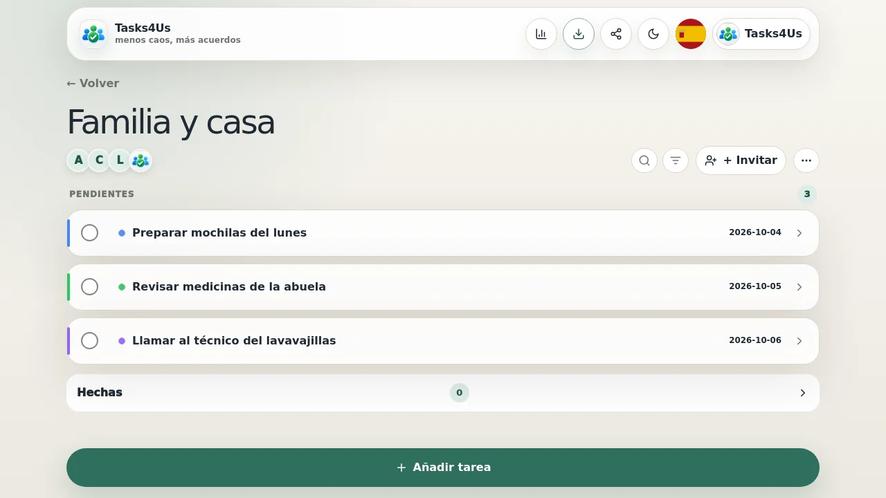Mark 'Revisar medicinas de la abuela' done
This screenshot has width=886, height=498.
coord(89,287)
